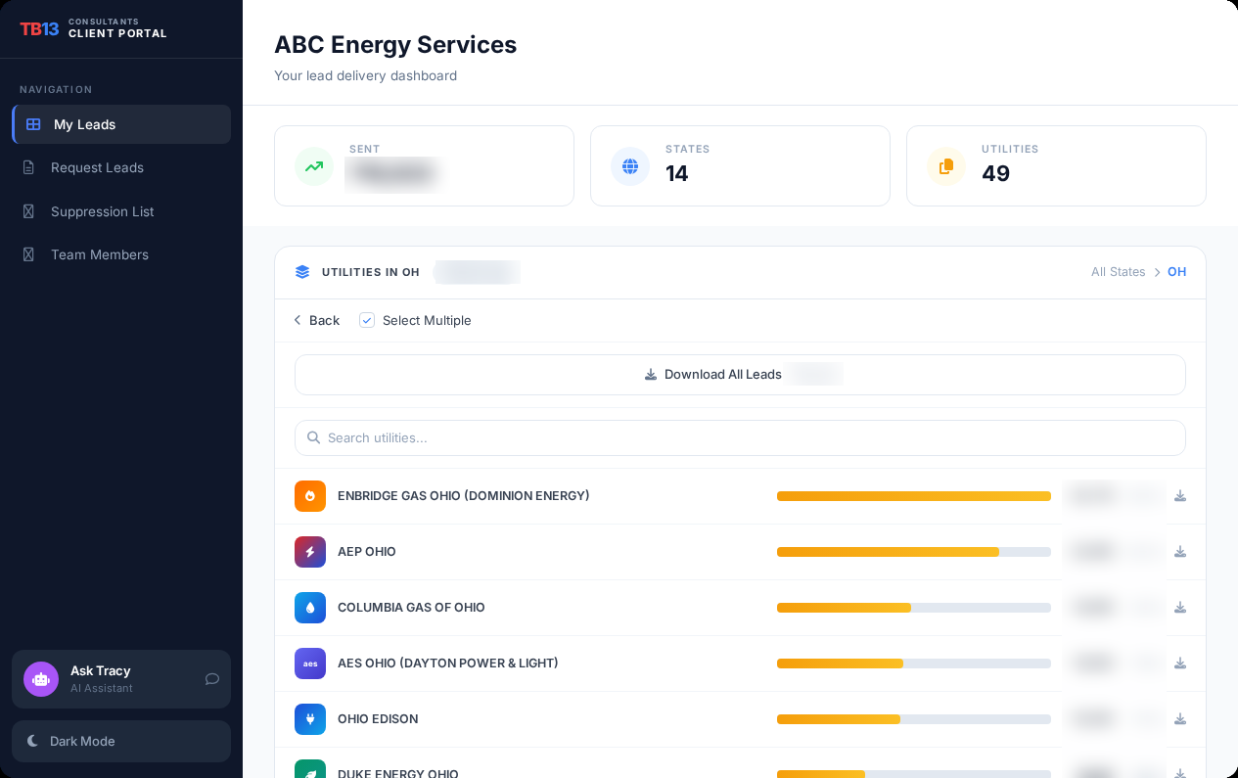Select AEP OHIO utility name
This screenshot has width=1238, height=778.
[367, 552]
